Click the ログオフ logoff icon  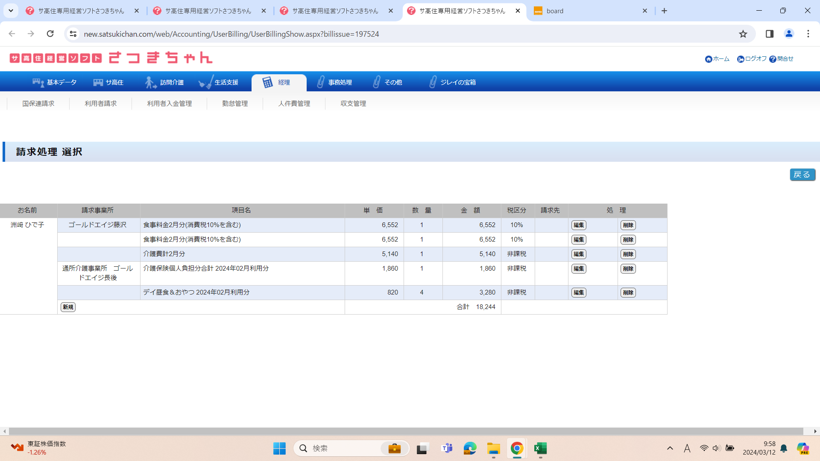741,59
